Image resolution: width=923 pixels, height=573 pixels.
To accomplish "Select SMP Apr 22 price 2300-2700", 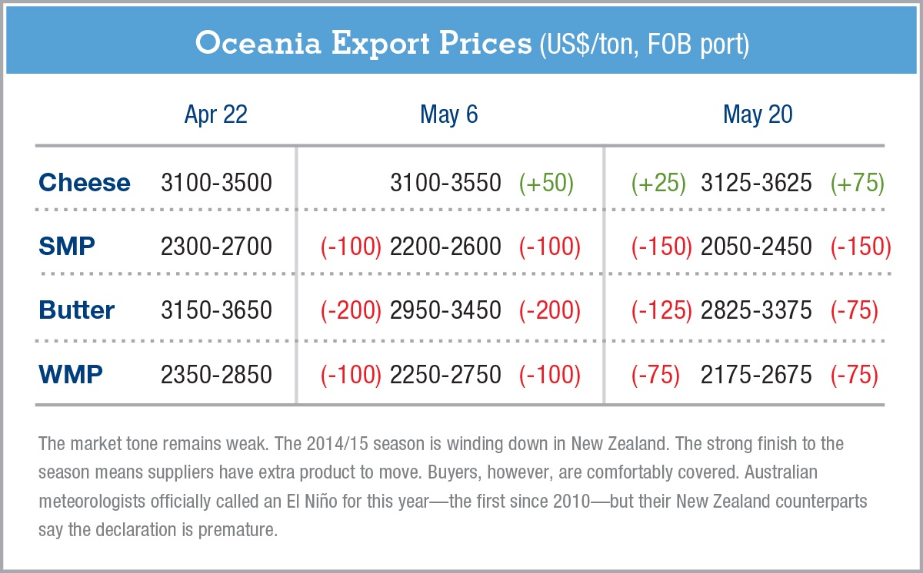I will pos(216,247).
